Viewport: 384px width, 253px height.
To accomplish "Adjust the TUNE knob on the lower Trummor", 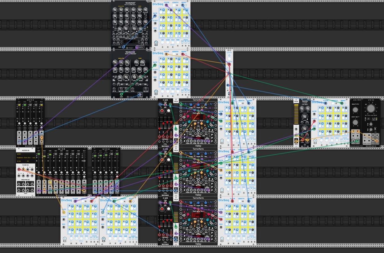I will pyautogui.click(x=115, y=62).
